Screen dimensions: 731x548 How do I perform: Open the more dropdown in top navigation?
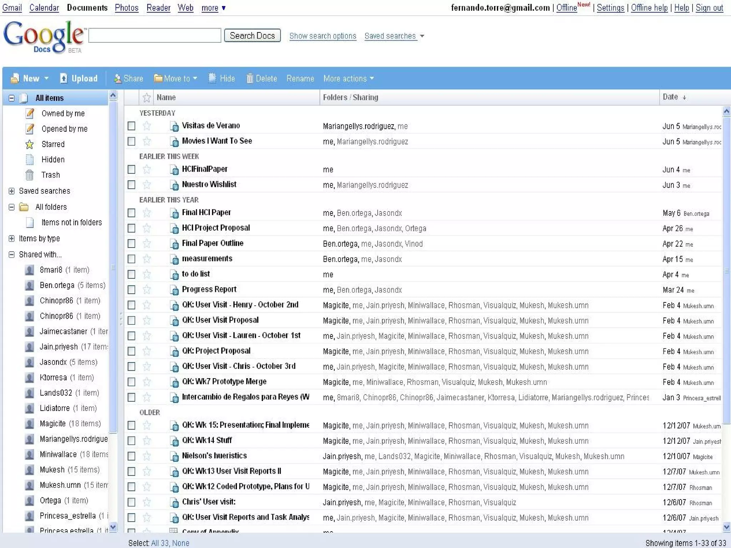pyautogui.click(x=213, y=8)
